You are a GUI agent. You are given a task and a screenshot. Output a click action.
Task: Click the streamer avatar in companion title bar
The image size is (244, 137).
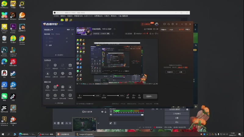pyautogui.click(x=156, y=24)
